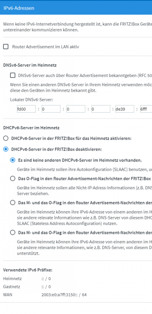Click the 6fff address segment field
Viewport: 152px width, 314px height.
point(146,109)
